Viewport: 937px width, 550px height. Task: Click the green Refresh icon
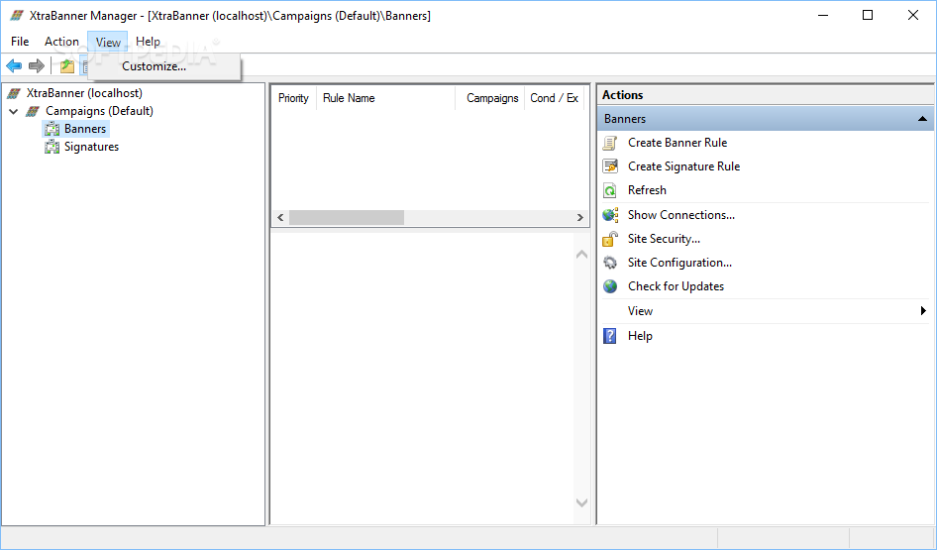(x=609, y=190)
